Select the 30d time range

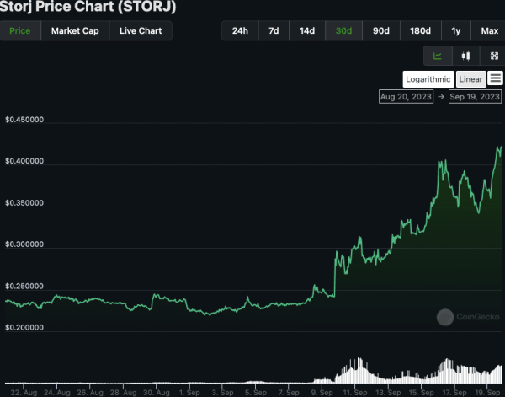(x=343, y=31)
